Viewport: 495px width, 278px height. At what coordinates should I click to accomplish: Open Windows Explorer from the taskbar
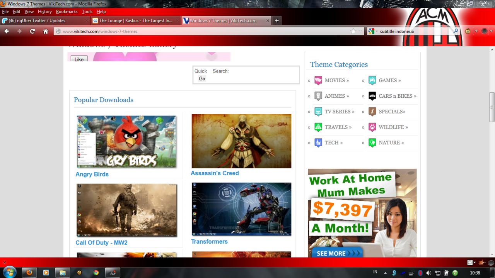(x=62, y=273)
